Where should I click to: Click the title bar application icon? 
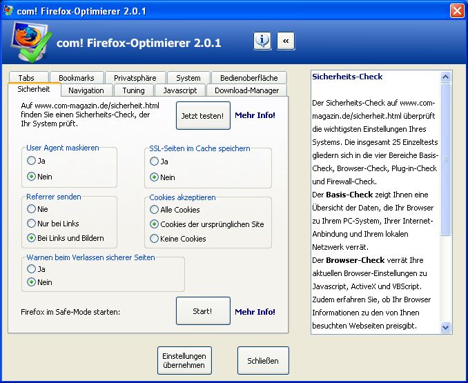pyautogui.click(x=8, y=11)
